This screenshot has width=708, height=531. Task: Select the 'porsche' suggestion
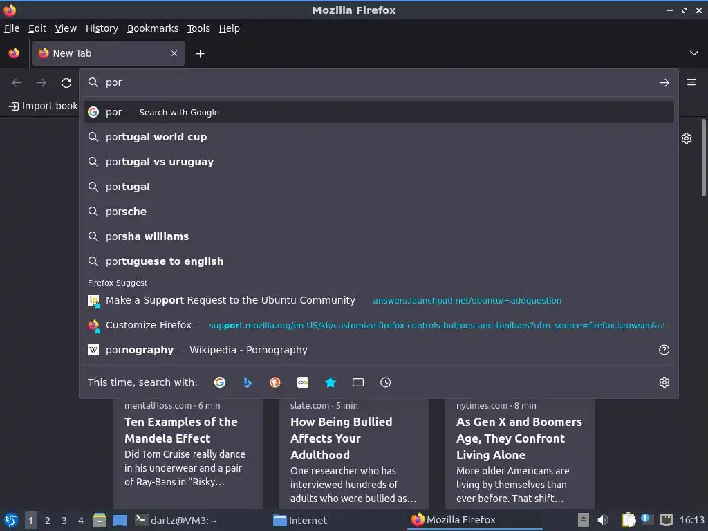tap(378, 212)
